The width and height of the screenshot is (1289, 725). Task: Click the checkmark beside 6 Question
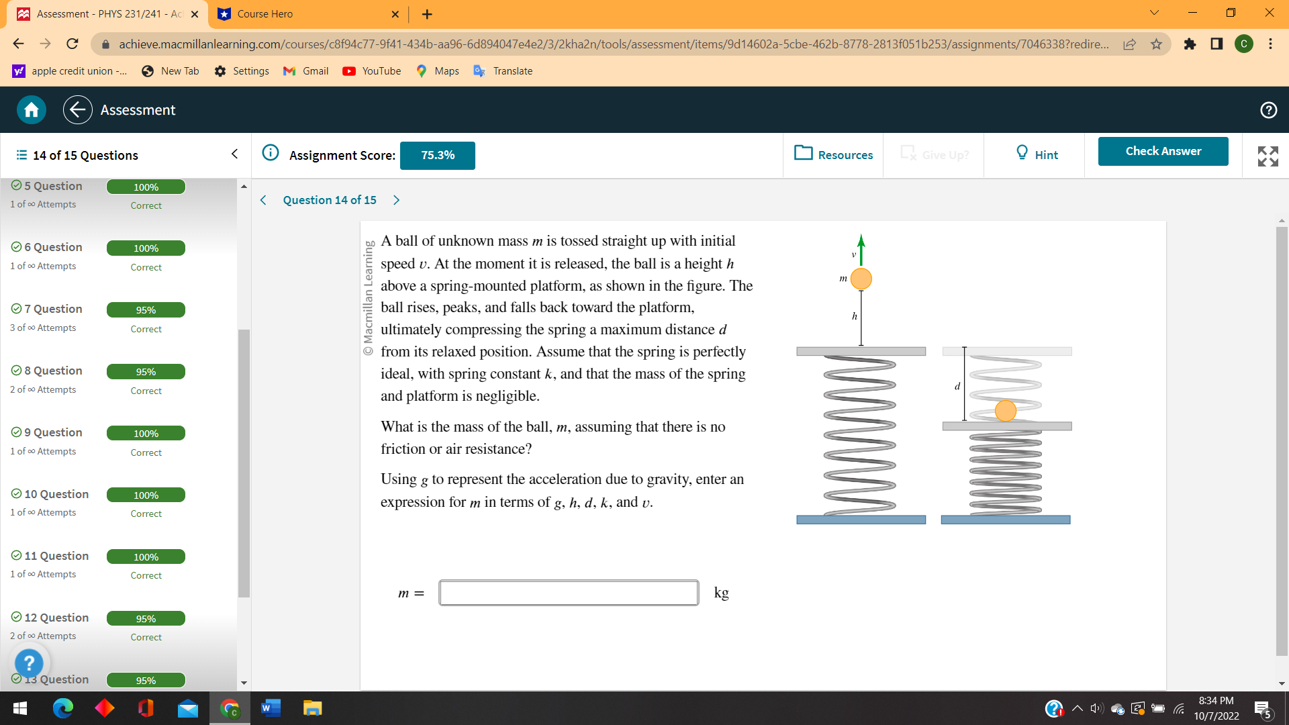[x=17, y=246]
